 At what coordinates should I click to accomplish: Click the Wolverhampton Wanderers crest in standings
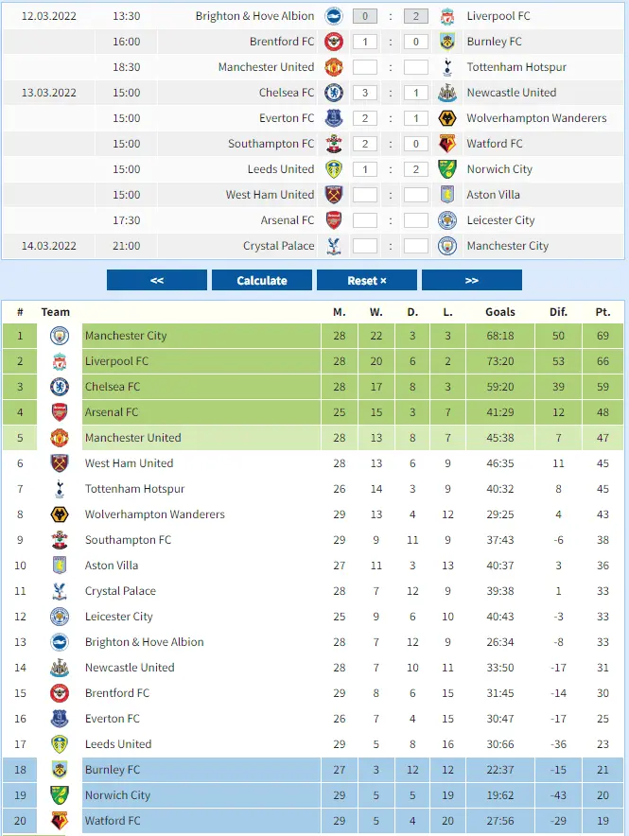[60, 514]
